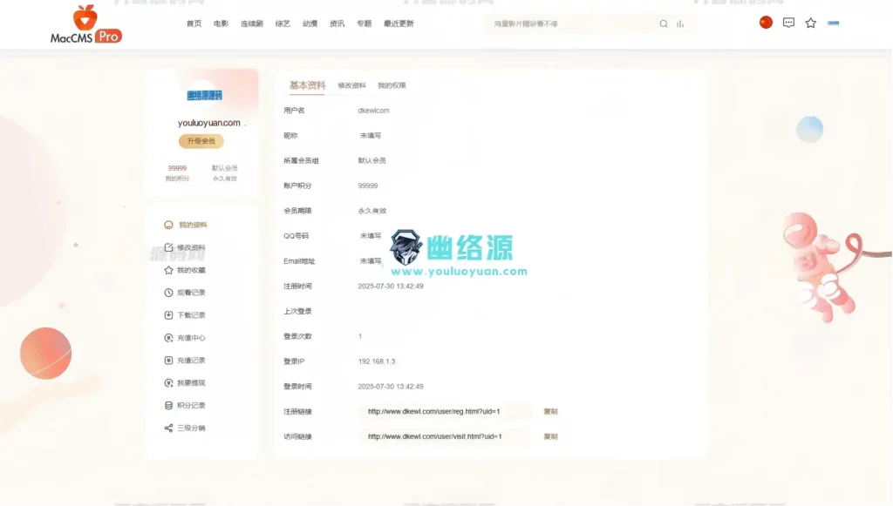This screenshot has height=506, width=893.
Task: Click the 注册时间 value 2025-07-30 13:42:49
Action: coord(391,287)
